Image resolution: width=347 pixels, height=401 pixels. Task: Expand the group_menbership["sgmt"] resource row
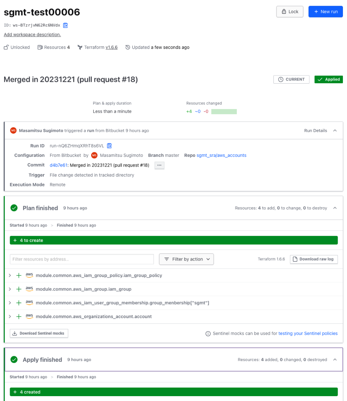pos(10,303)
